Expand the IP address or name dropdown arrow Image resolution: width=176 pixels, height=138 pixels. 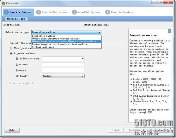coord(83,59)
